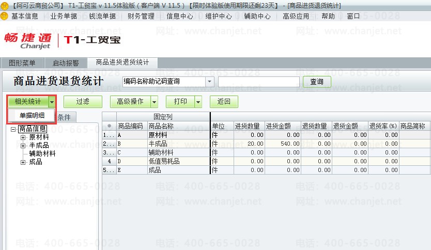The width and height of the screenshot is (431, 250).
Task: Click the 过滤 button
Action: pos(83,102)
